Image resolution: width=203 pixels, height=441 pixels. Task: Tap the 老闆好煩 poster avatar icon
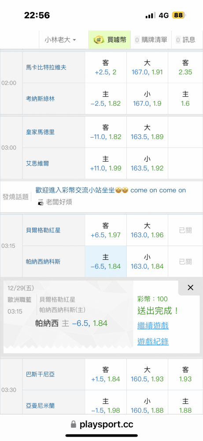(x=41, y=202)
